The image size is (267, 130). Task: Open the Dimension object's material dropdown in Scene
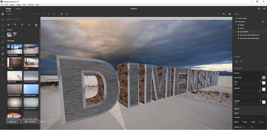coord(265,22)
